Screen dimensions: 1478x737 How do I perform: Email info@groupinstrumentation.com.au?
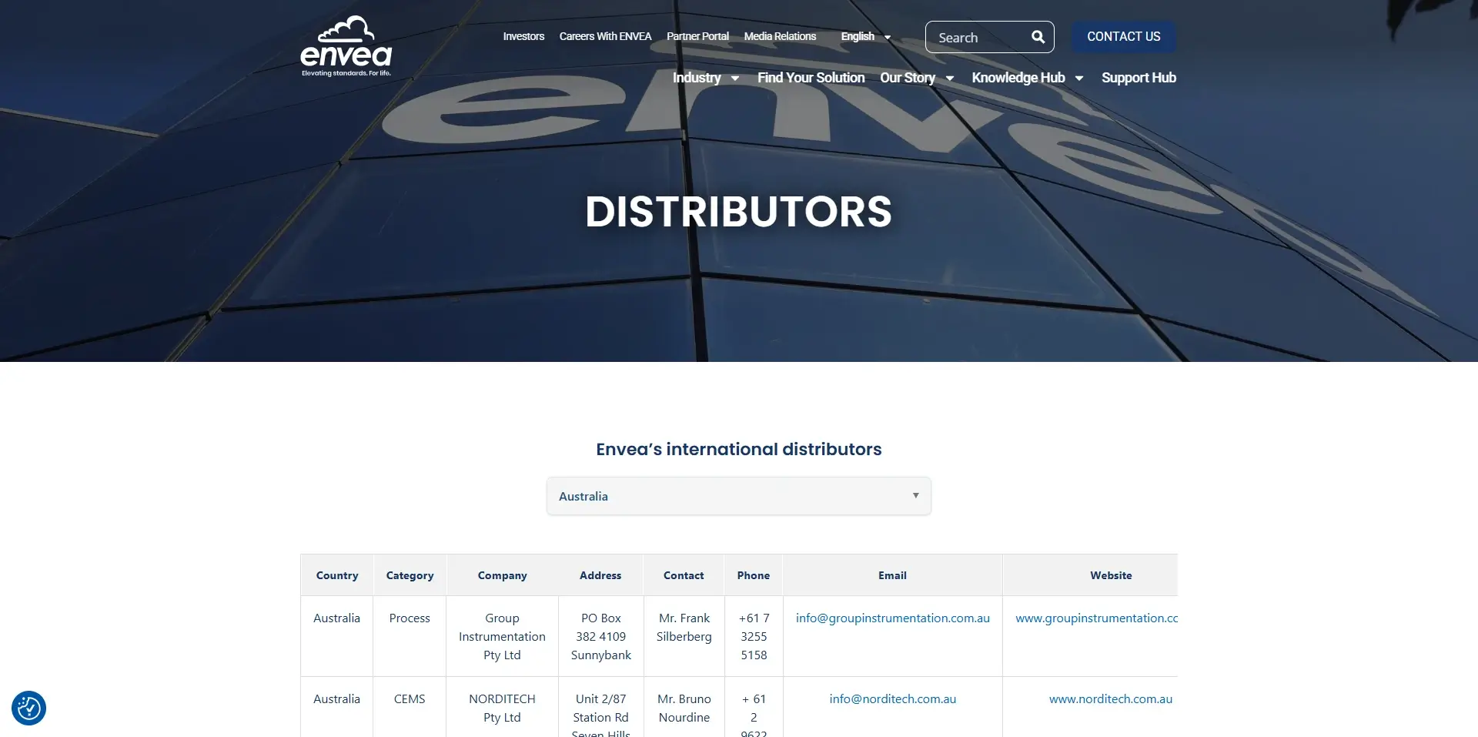[892, 618]
